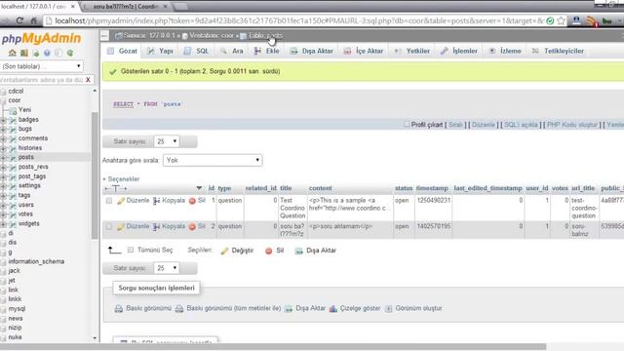Check the checkbox for row id 1
Image resolution: width=624 pixels, height=351 pixels.
108,201
